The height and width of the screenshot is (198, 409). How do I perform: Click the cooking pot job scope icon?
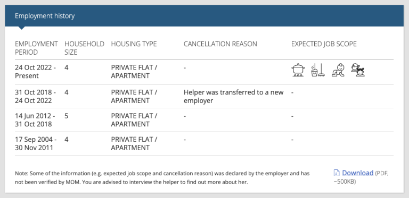click(298, 70)
